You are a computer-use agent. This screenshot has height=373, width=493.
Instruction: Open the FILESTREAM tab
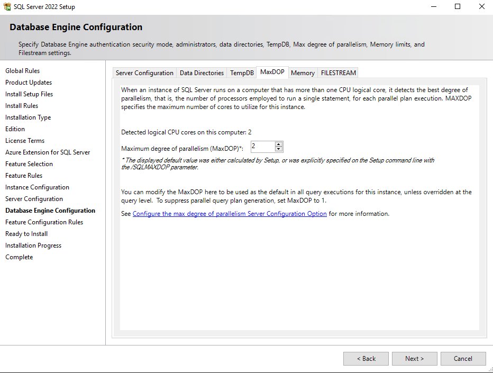point(339,73)
